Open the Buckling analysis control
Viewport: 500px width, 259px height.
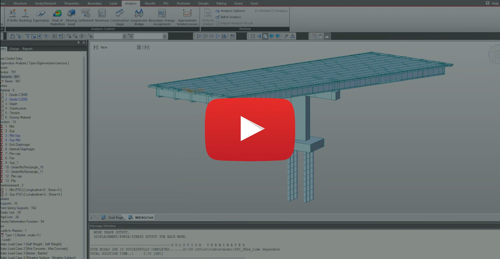[25, 15]
